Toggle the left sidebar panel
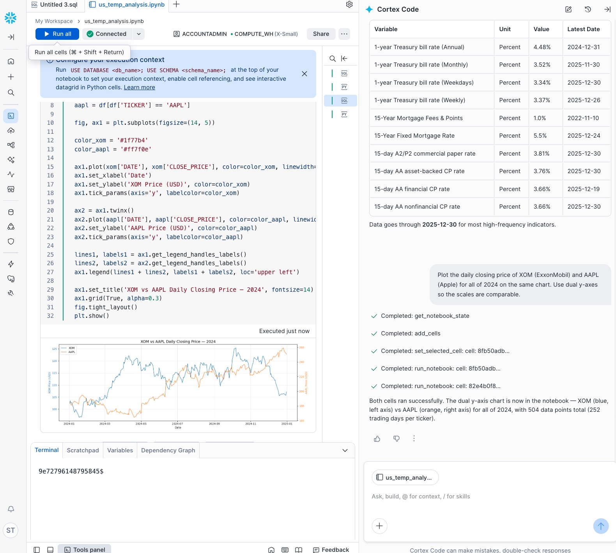 [x=37, y=549]
